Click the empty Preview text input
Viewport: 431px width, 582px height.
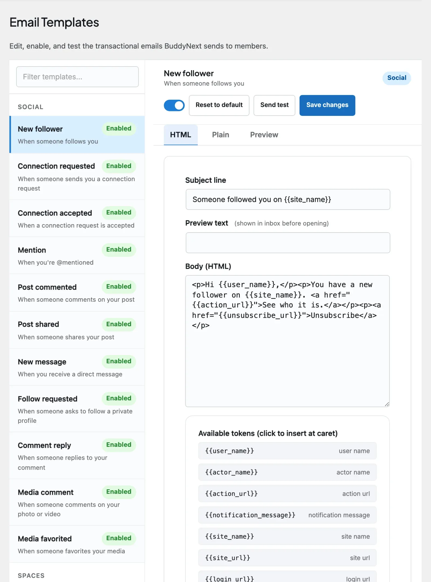click(288, 243)
